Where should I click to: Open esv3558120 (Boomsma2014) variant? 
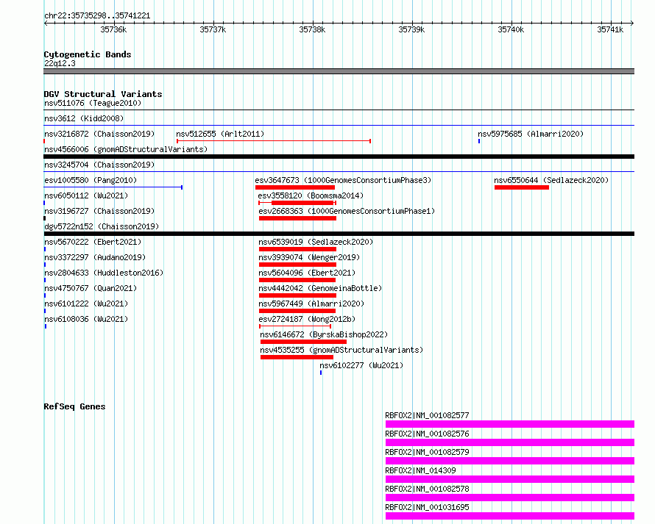pos(311,195)
